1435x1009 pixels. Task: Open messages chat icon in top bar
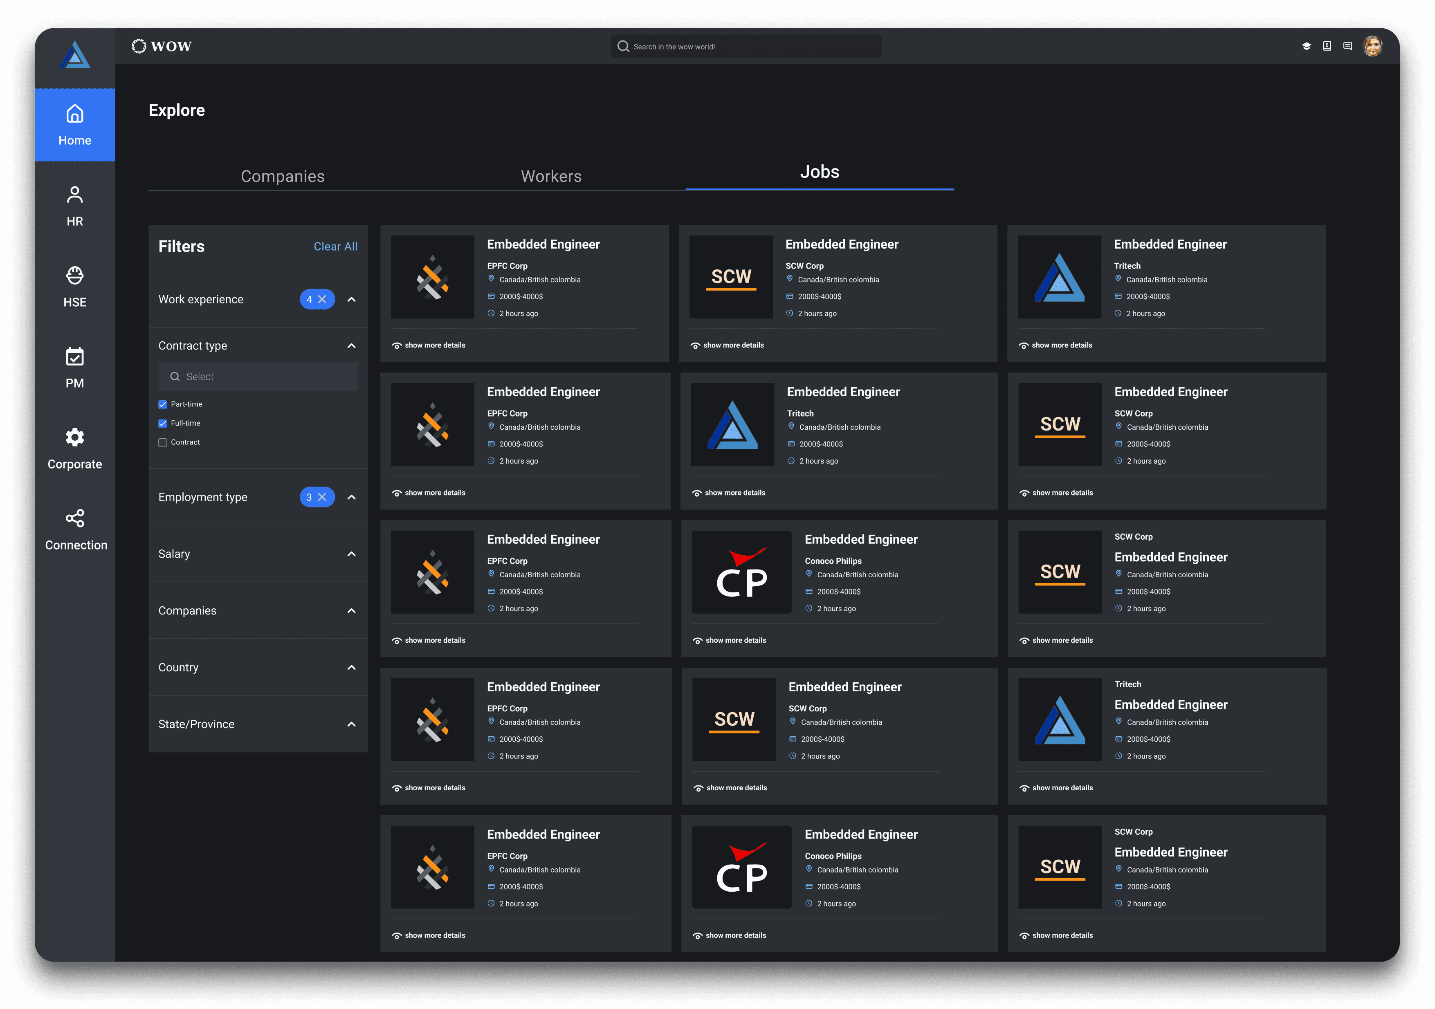(1347, 46)
